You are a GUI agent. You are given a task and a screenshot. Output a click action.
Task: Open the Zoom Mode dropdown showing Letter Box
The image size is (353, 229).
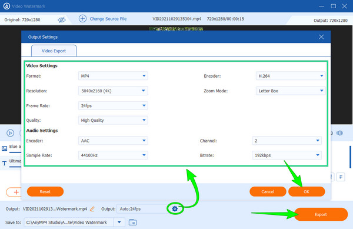[291, 91]
